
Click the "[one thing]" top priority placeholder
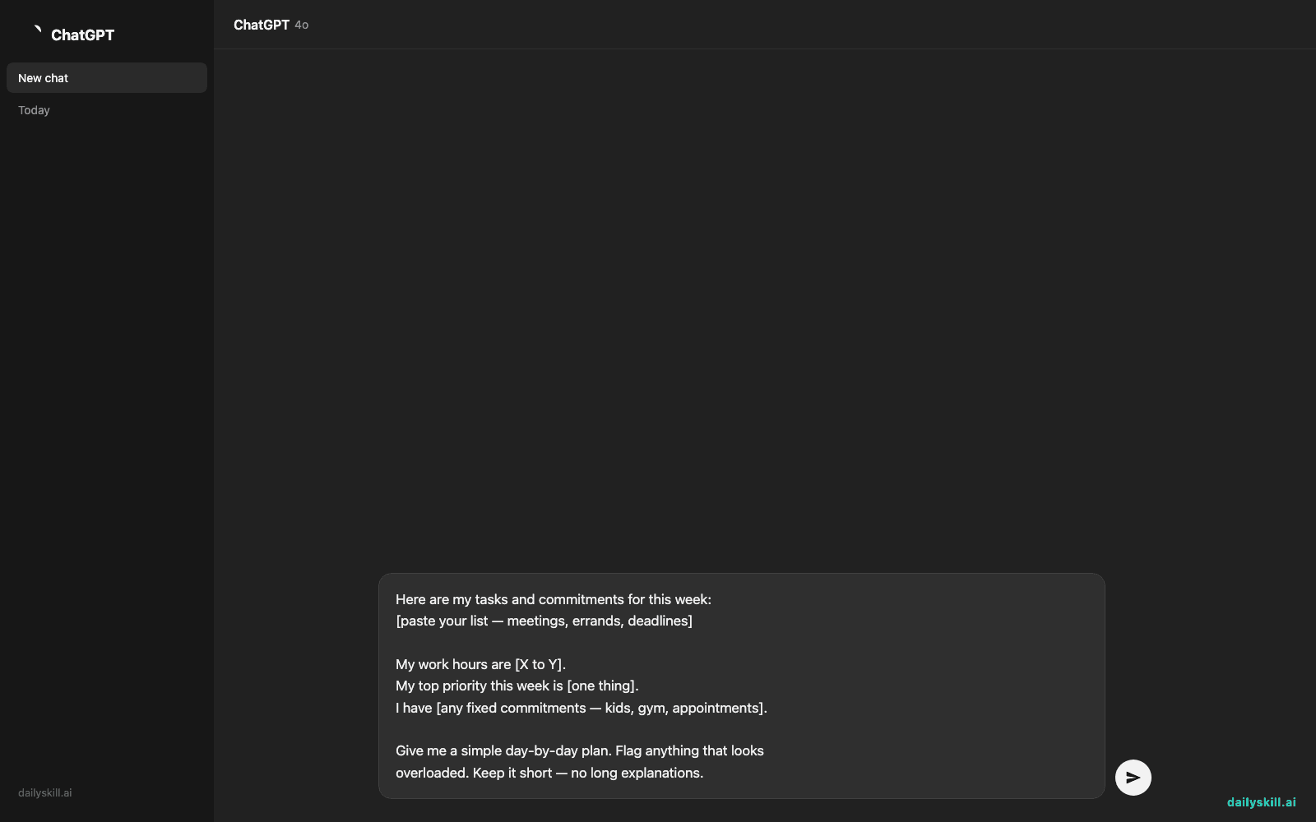pyautogui.click(x=601, y=686)
